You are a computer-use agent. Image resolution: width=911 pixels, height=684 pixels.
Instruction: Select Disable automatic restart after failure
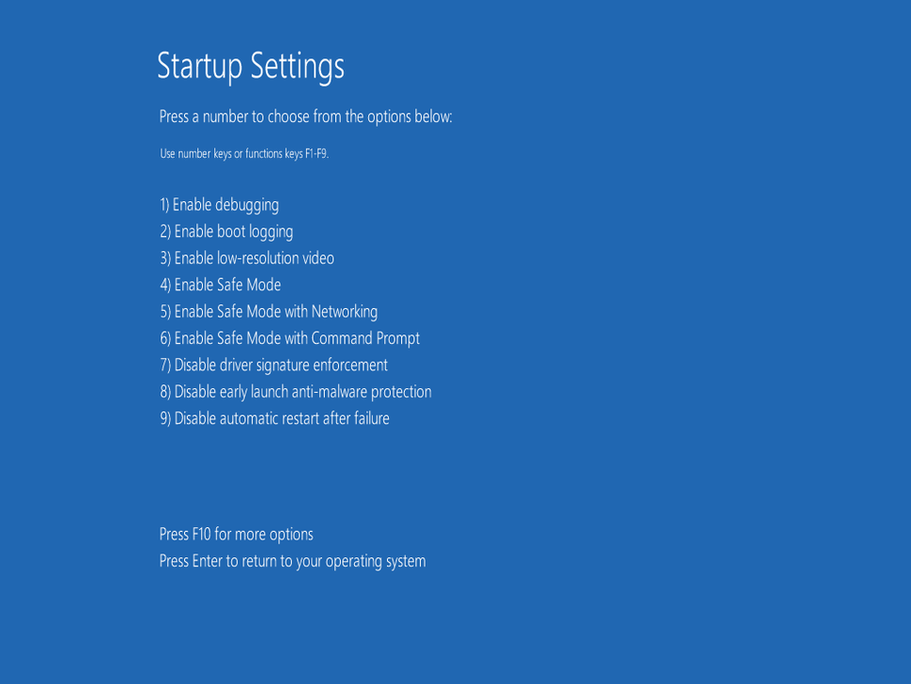[x=273, y=418]
